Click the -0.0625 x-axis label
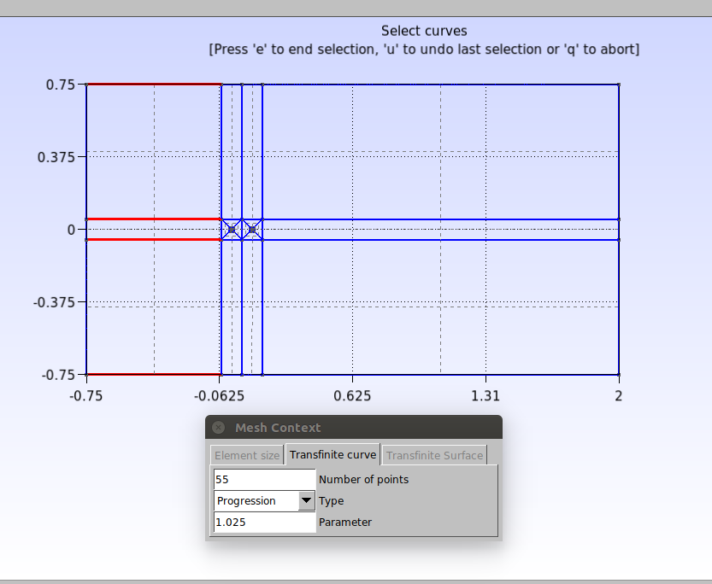Viewport: 712px width, 584px height. click(x=219, y=396)
